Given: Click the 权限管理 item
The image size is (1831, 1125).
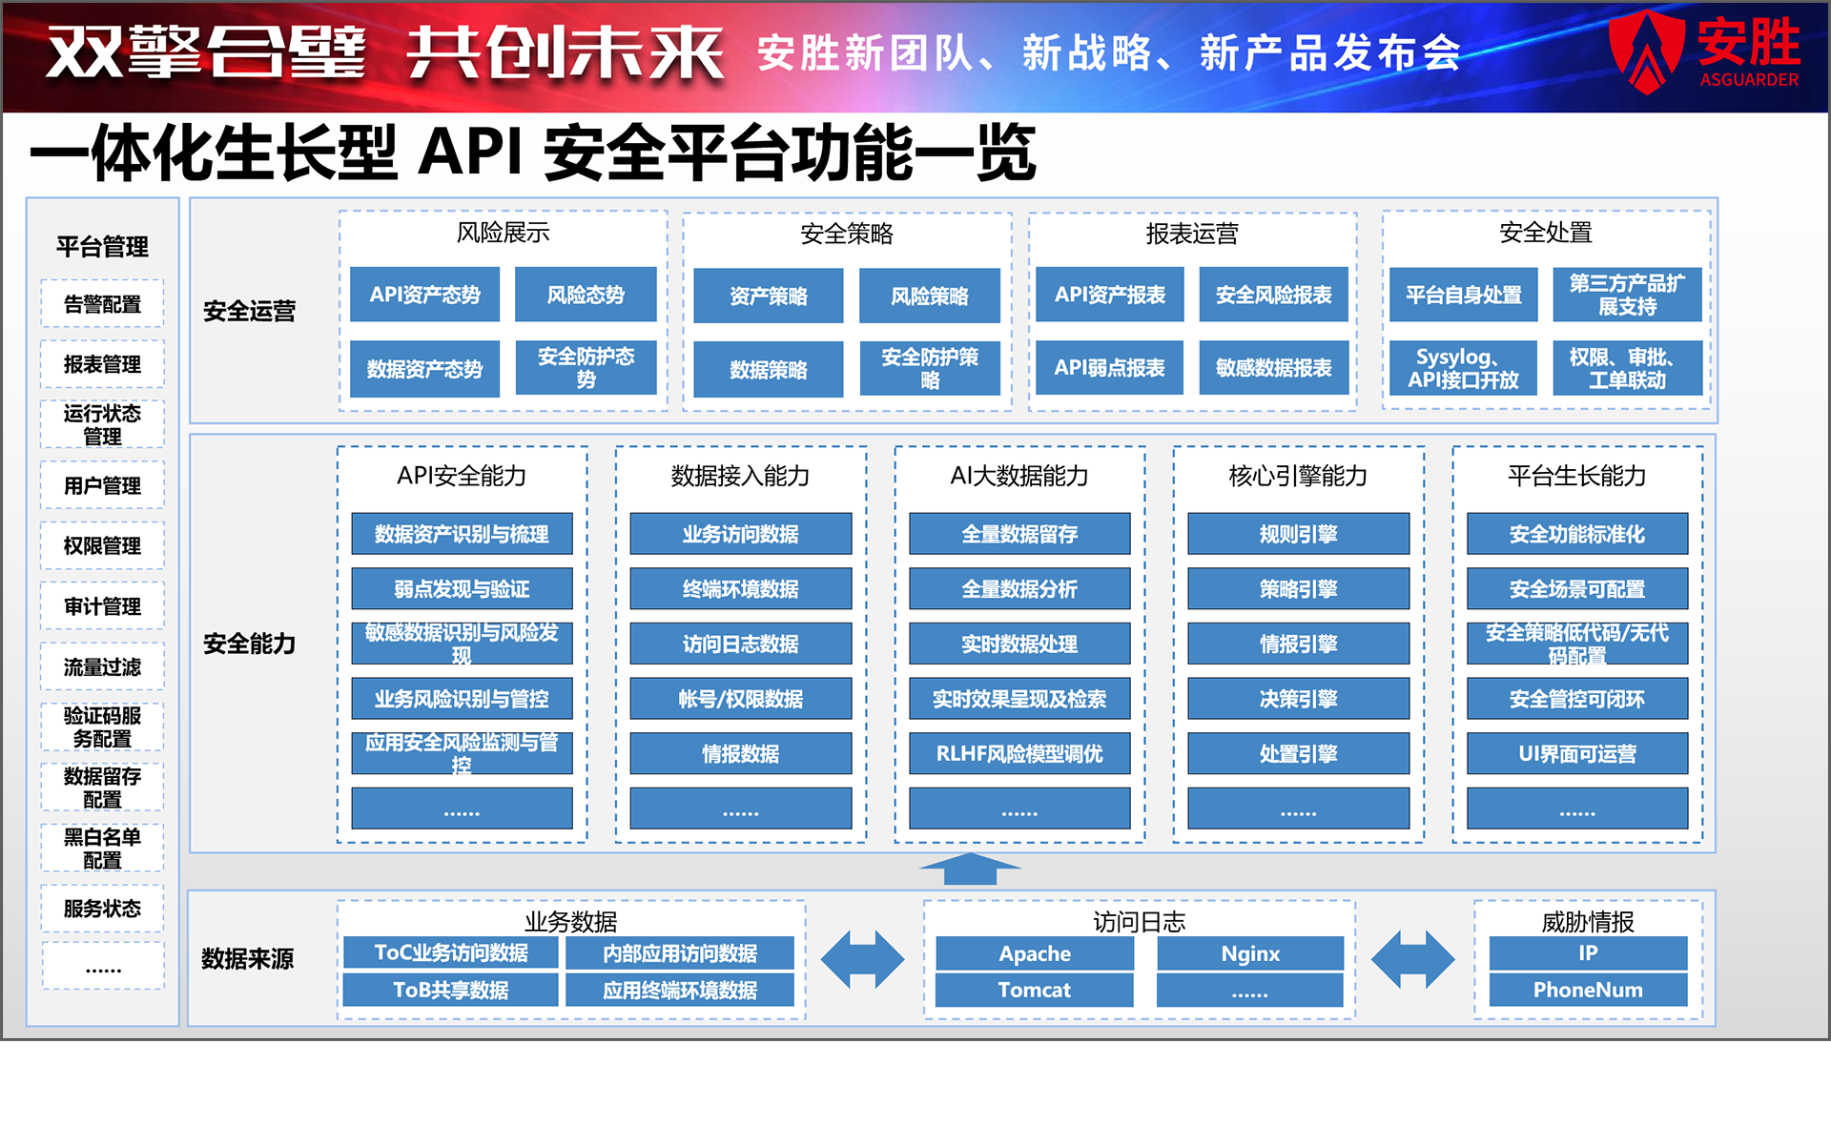Looking at the screenshot, I should click(x=102, y=545).
